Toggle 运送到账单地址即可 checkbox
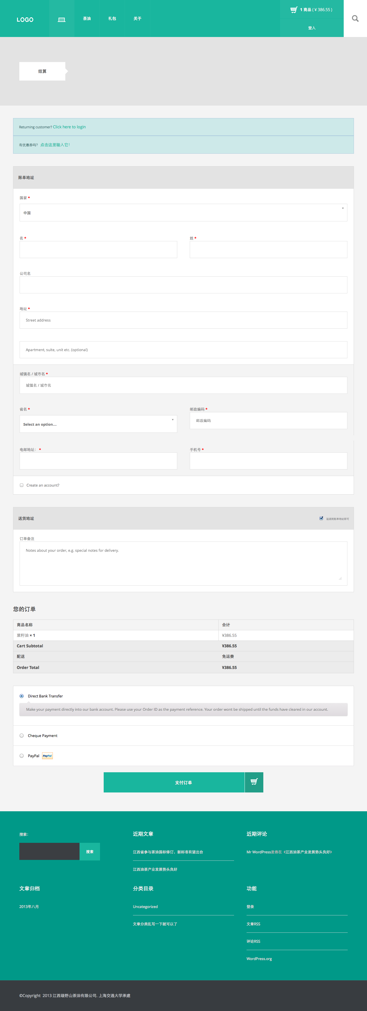The width and height of the screenshot is (367, 1011). tap(321, 518)
